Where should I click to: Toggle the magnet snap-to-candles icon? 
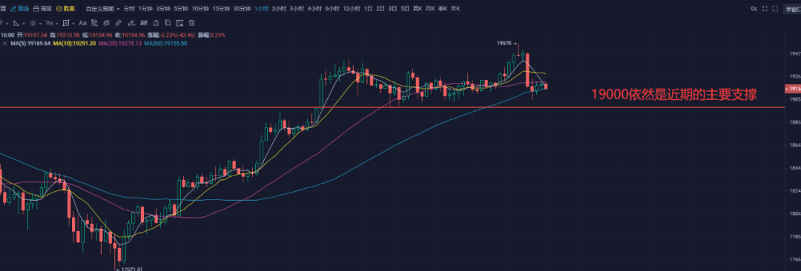coord(144,23)
